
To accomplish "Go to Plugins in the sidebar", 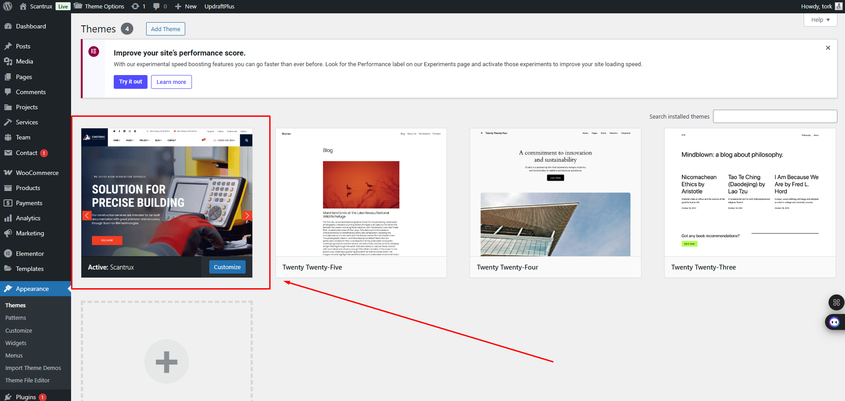I will (26, 397).
